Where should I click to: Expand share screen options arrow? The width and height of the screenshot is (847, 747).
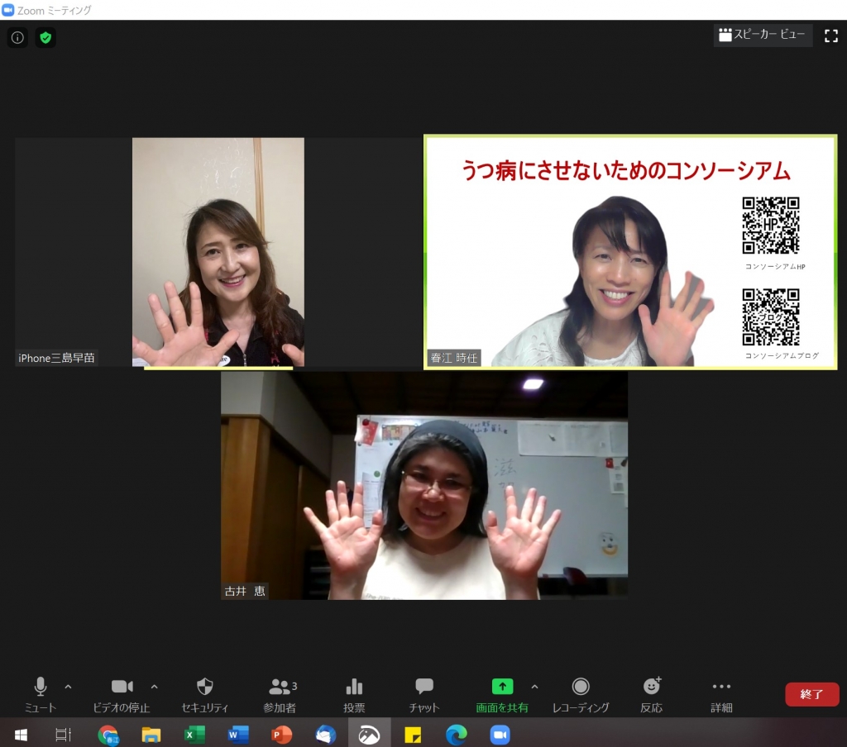pyautogui.click(x=534, y=686)
